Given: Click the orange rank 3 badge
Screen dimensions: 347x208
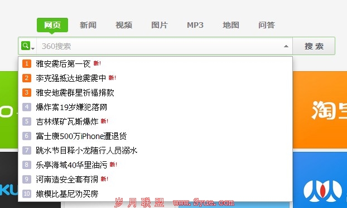Looking at the screenshot, I should click(x=27, y=92).
